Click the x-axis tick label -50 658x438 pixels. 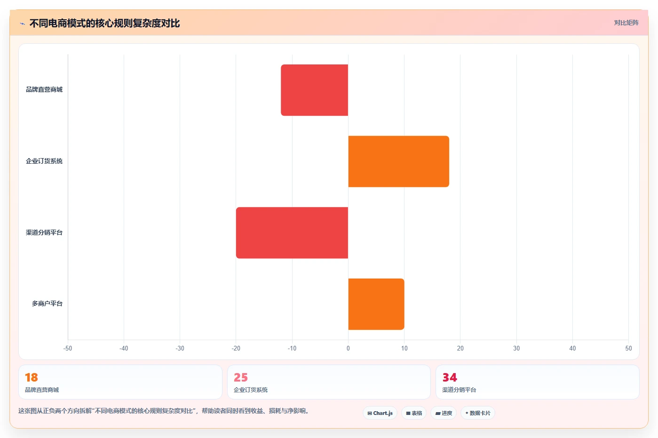tap(68, 349)
